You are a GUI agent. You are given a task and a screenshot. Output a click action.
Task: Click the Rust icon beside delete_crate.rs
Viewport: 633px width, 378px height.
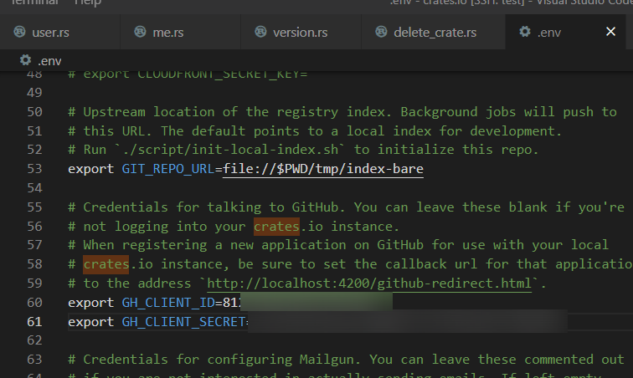tap(380, 33)
